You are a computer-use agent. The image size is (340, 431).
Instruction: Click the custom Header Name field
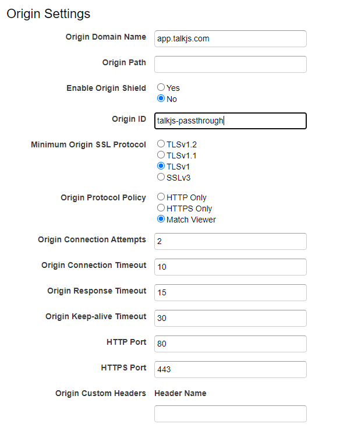[x=231, y=414]
